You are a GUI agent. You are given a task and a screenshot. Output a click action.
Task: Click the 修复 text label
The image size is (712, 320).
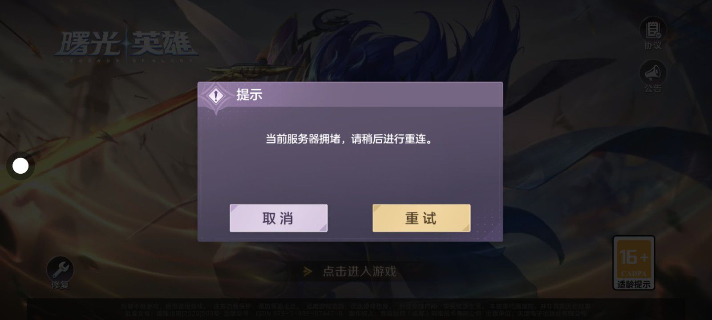[60, 285]
